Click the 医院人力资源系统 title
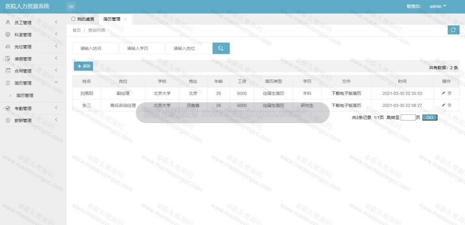The width and height of the screenshot is (465, 225). pos(27,6)
